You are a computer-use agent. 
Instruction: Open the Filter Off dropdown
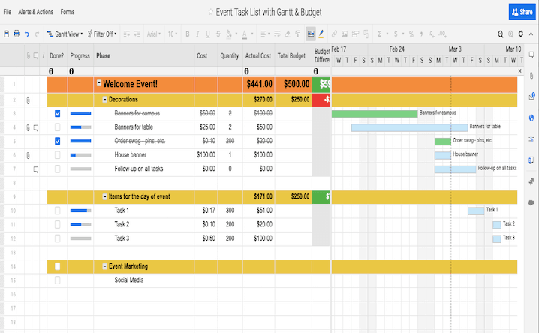103,34
